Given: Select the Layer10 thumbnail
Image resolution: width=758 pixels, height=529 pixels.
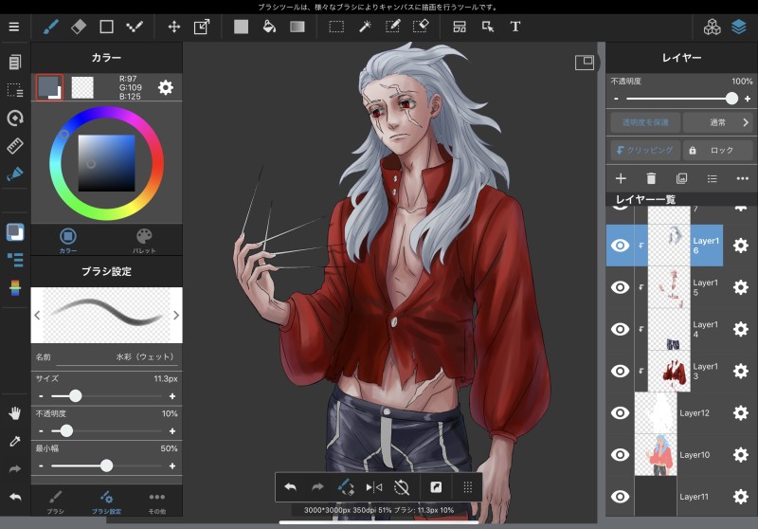Looking at the screenshot, I should click(656, 454).
